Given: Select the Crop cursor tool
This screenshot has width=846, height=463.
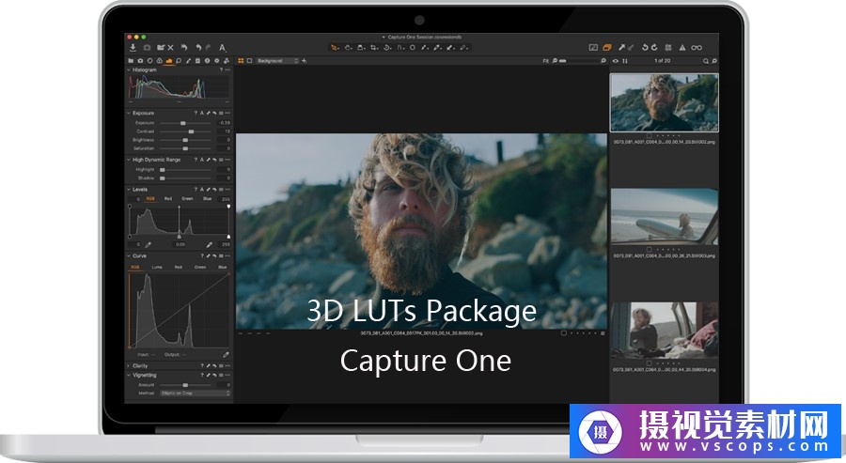Looking at the screenshot, I should 374,48.
